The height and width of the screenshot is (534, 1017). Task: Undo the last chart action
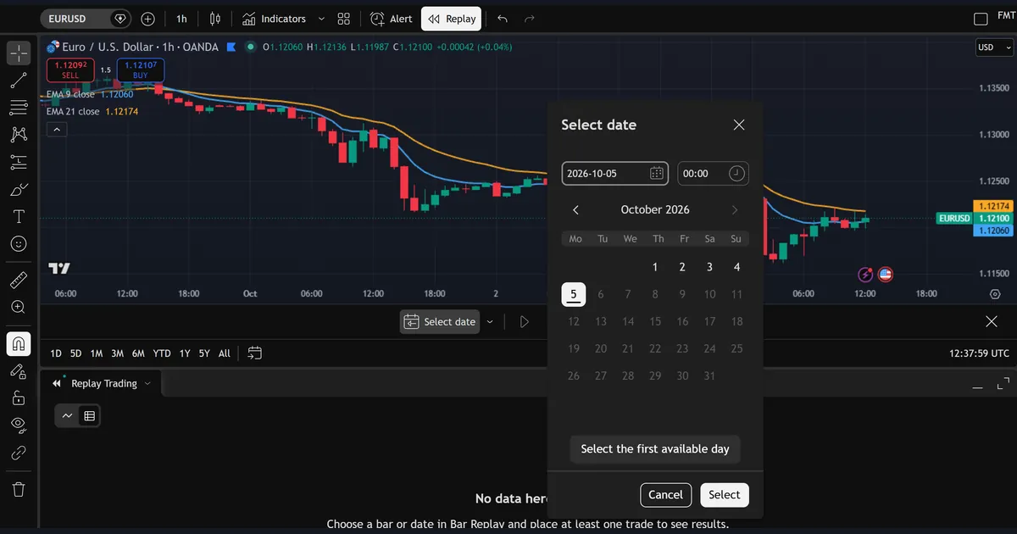coord(503,19)
